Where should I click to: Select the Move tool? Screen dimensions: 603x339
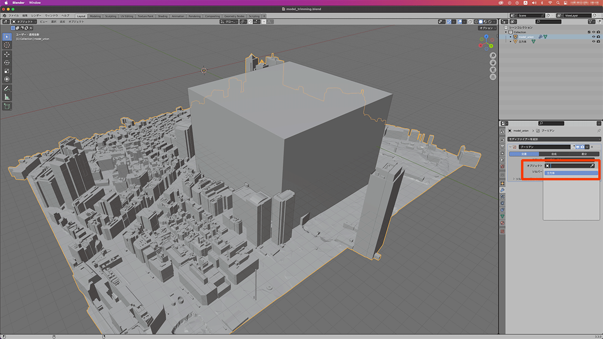tap(7, 54)
